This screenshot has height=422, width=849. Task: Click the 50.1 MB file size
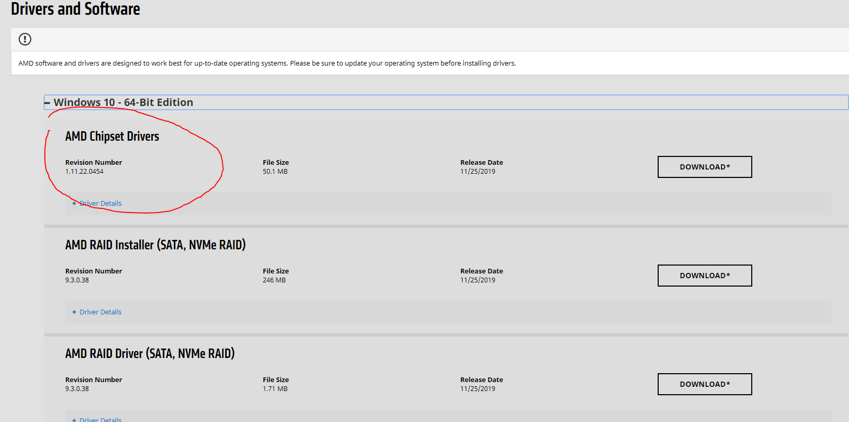click(x=275, y=172)
